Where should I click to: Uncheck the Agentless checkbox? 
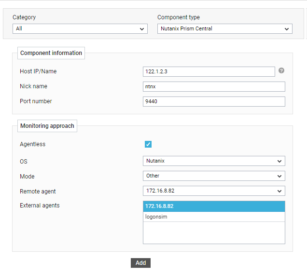148,144
